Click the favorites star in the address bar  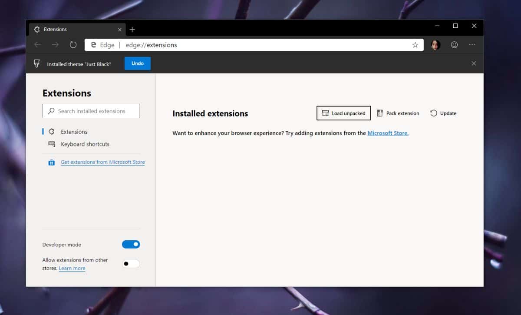(415, 45)
